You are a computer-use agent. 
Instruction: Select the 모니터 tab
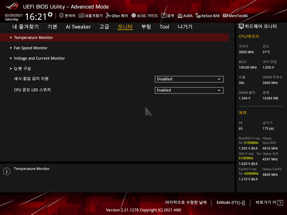[125, 27]
